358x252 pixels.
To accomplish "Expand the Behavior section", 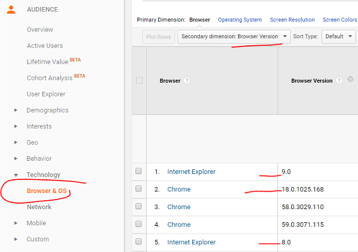I will tap(16, 158).
